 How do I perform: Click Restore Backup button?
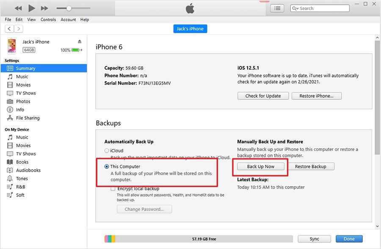point(311,167)
